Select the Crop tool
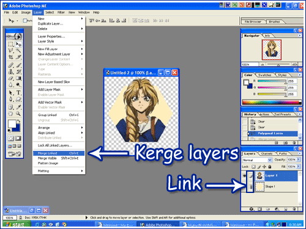The image size is (306, 229). coord(10,57)
